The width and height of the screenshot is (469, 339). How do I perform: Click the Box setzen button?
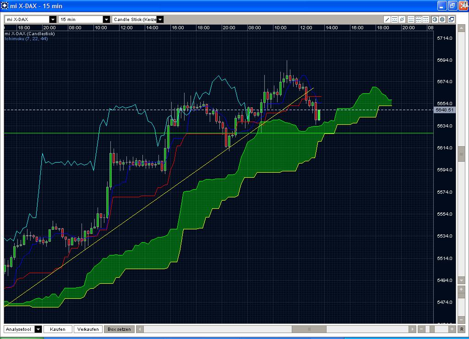(119, 329)
